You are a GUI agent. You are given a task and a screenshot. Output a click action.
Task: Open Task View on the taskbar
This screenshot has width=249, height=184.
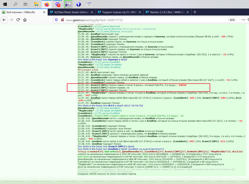25,4
